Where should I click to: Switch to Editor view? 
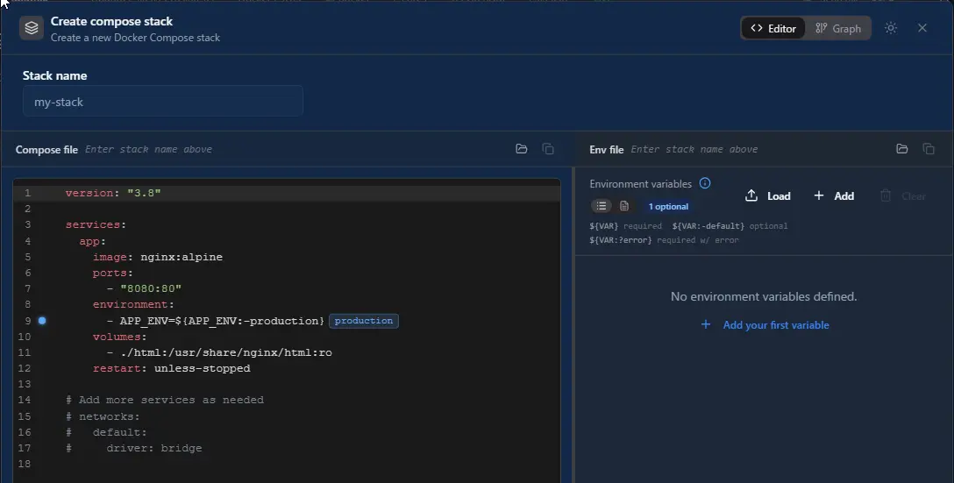pyautogui.click(x=773, y=29)
